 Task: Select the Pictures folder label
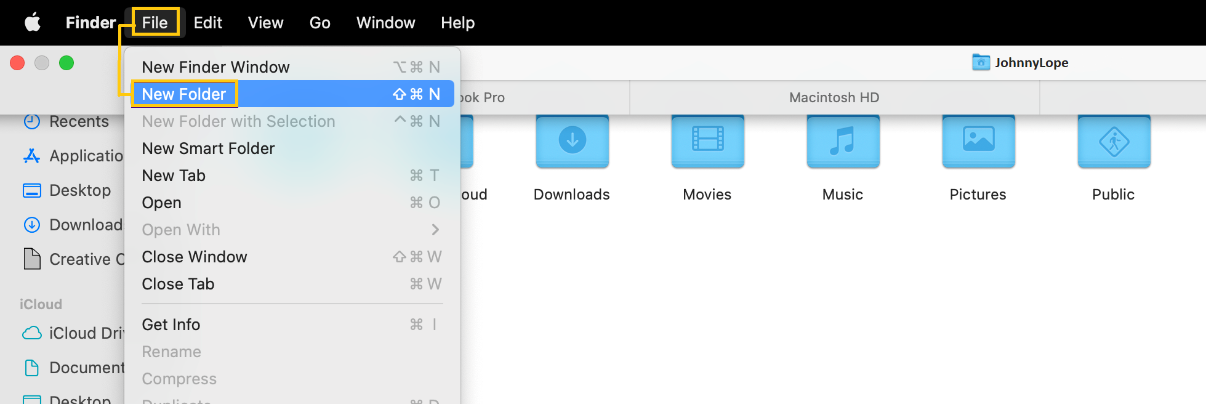pos(978,195)
